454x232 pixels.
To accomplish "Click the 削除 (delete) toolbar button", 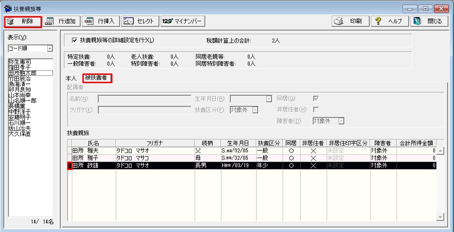I will coord(23,21).
